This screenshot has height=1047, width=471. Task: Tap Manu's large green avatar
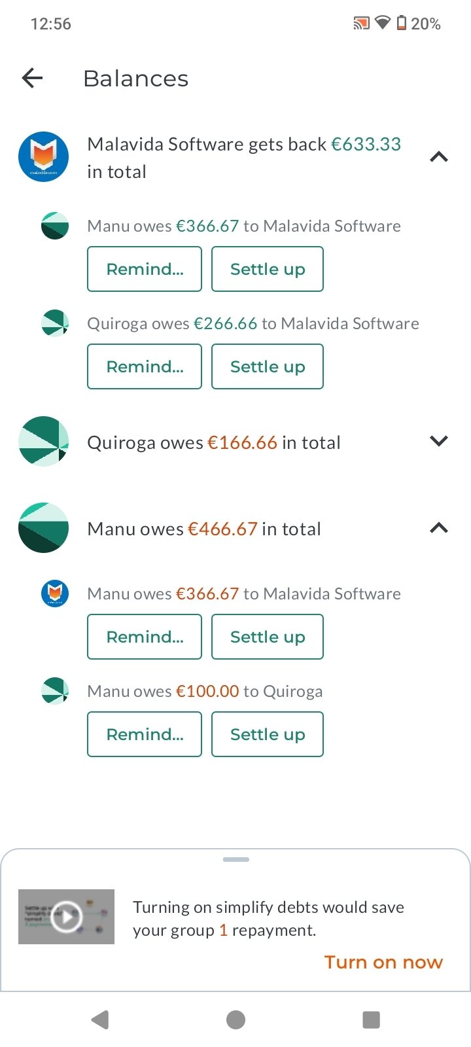pyautogui.click(x=43, y=528)
